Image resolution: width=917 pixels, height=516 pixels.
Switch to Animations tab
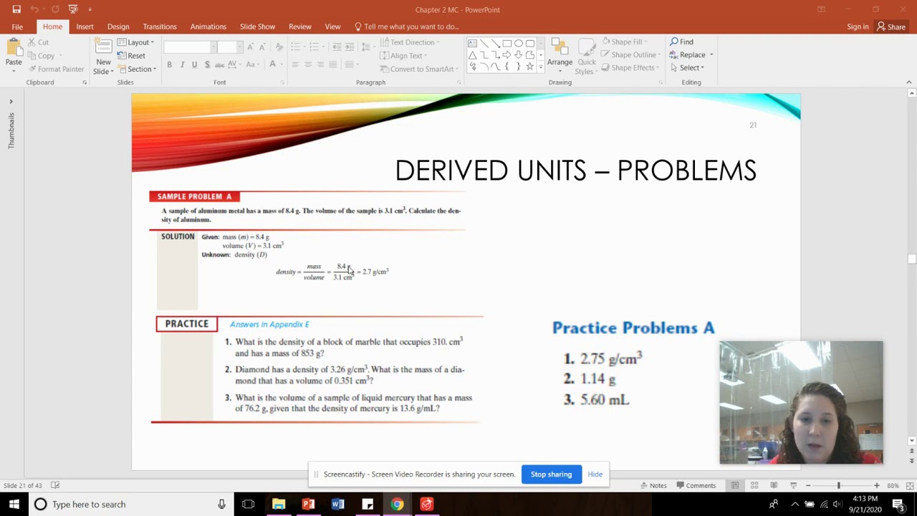(208, 27)
